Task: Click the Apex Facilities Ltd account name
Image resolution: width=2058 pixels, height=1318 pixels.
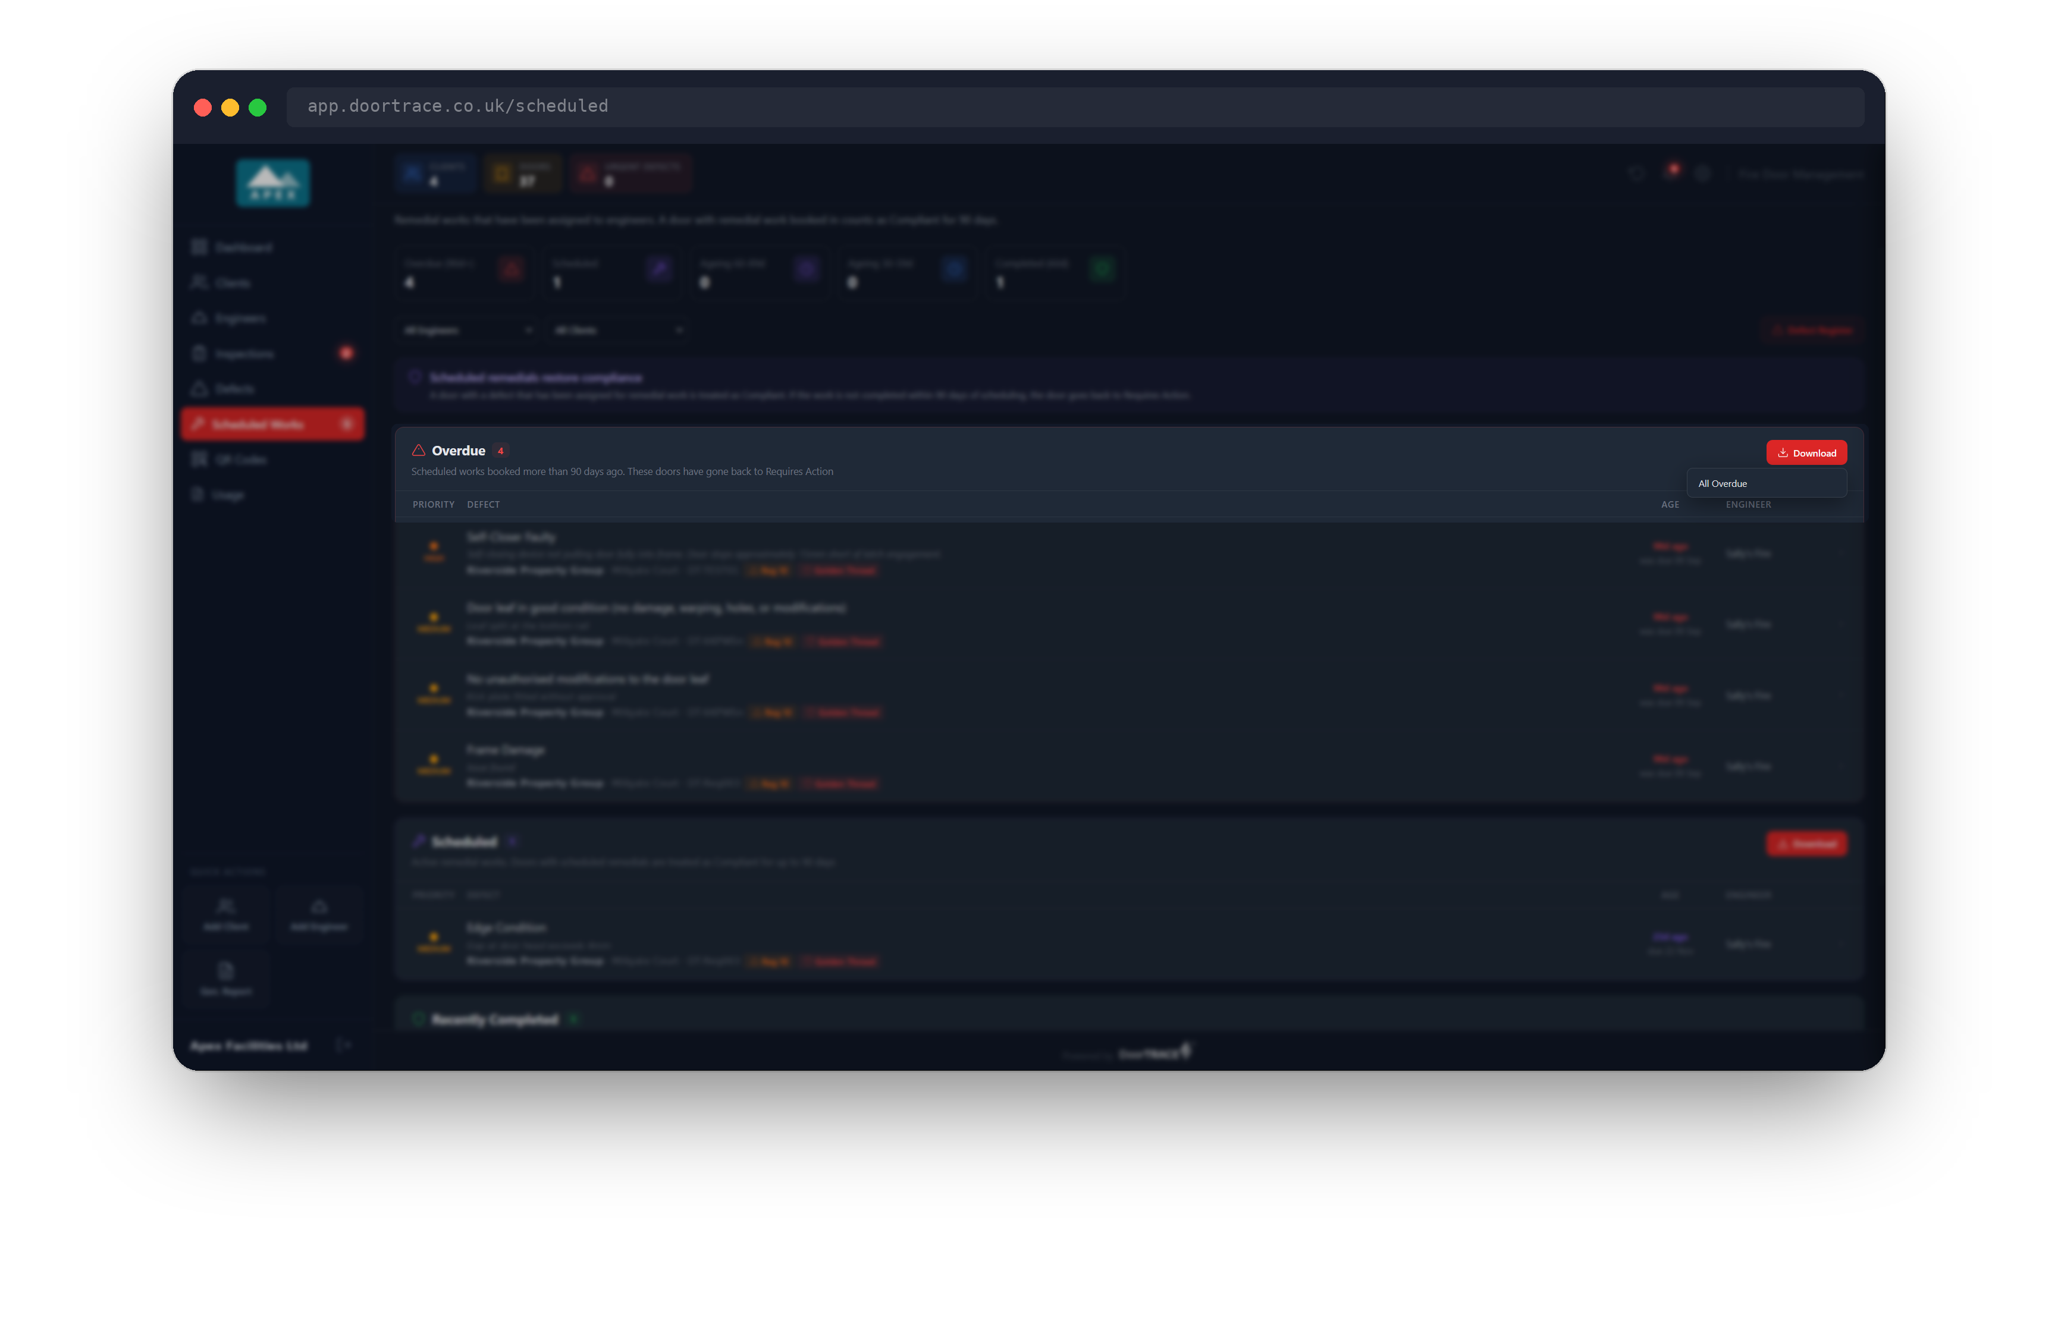Action: point(248,1046)
